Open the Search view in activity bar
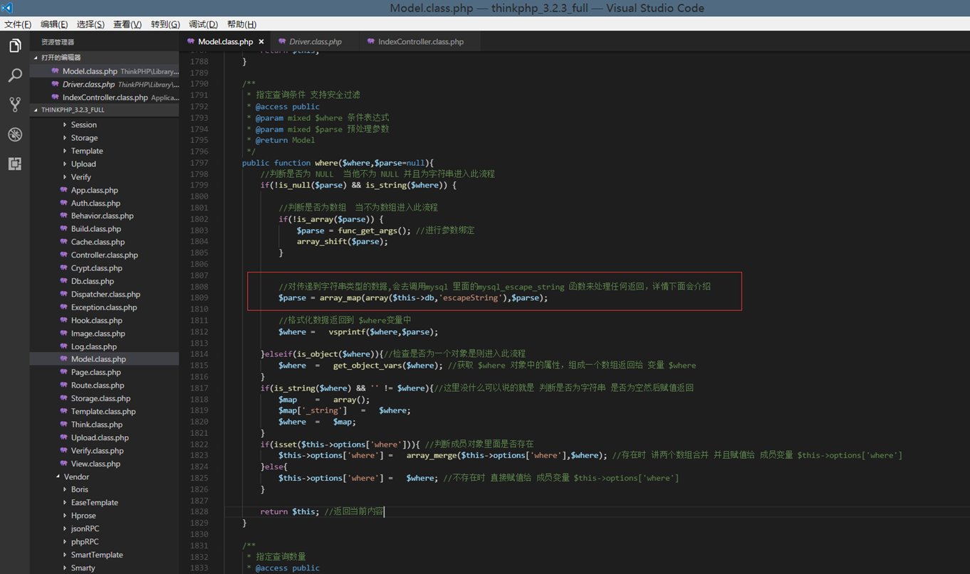The image size is (970, 574). click(15, 75)
